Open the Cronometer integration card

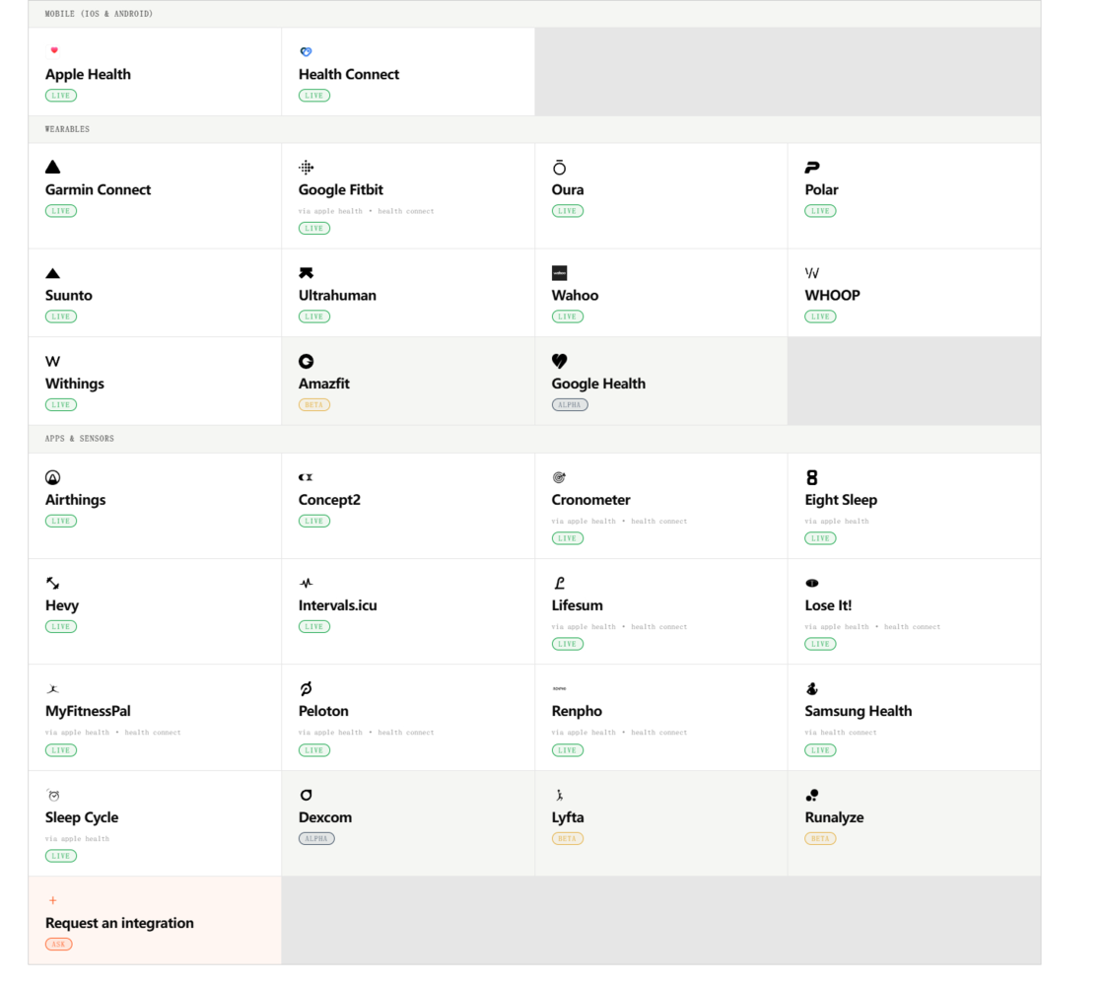click(x=661, y=506)
